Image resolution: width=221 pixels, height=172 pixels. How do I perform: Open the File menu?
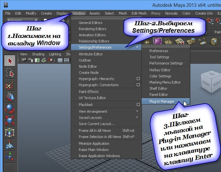pyautogui.click(x=8, y=13)
